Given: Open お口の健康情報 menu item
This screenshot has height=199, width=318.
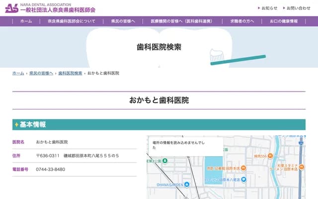Looking at the screenshot, I should 284,21.
